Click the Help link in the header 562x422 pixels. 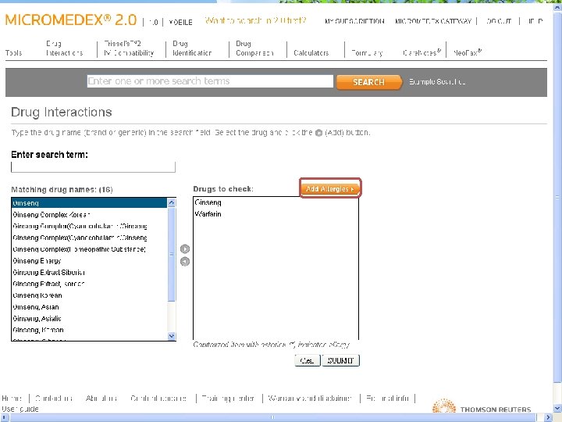point(535,21)
